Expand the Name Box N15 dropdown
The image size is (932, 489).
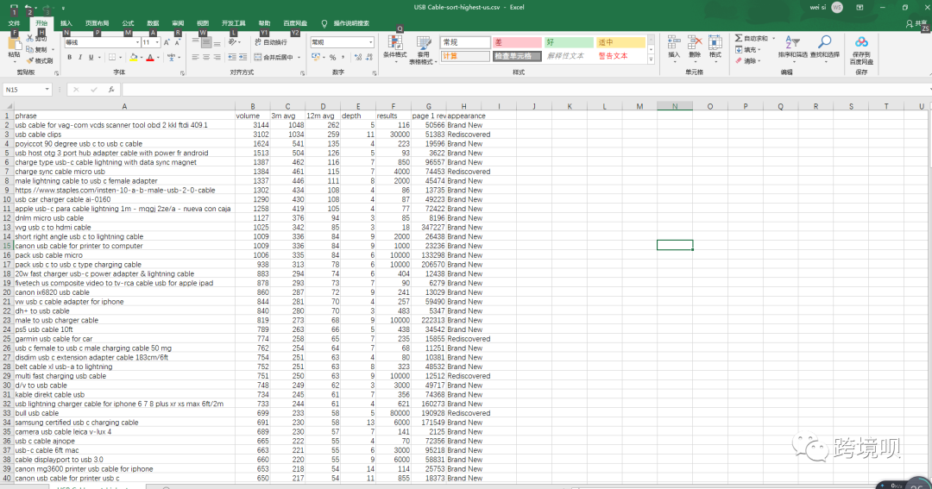(47, 90)
